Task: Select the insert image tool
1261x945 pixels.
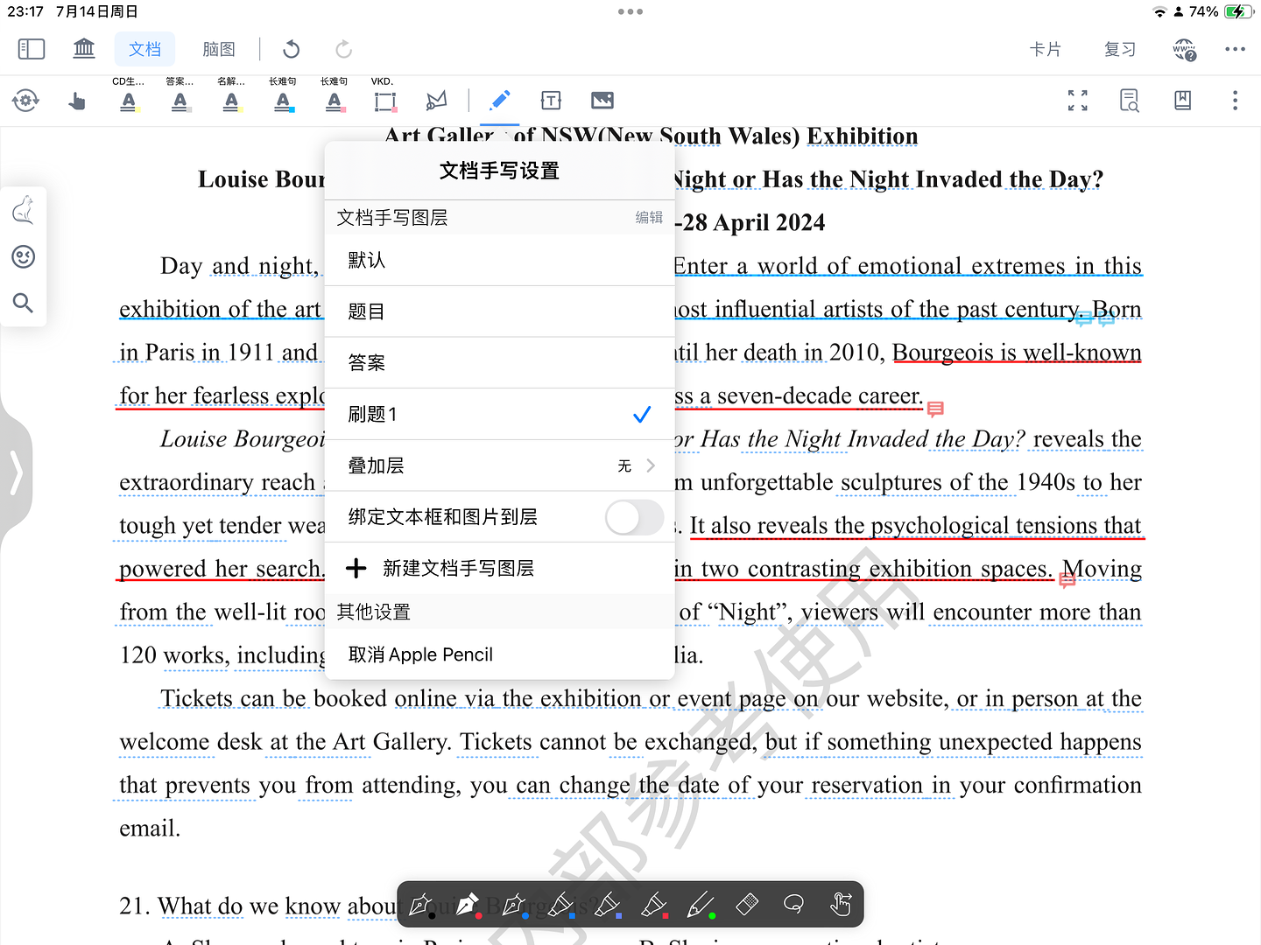Action: click(602, 101)
